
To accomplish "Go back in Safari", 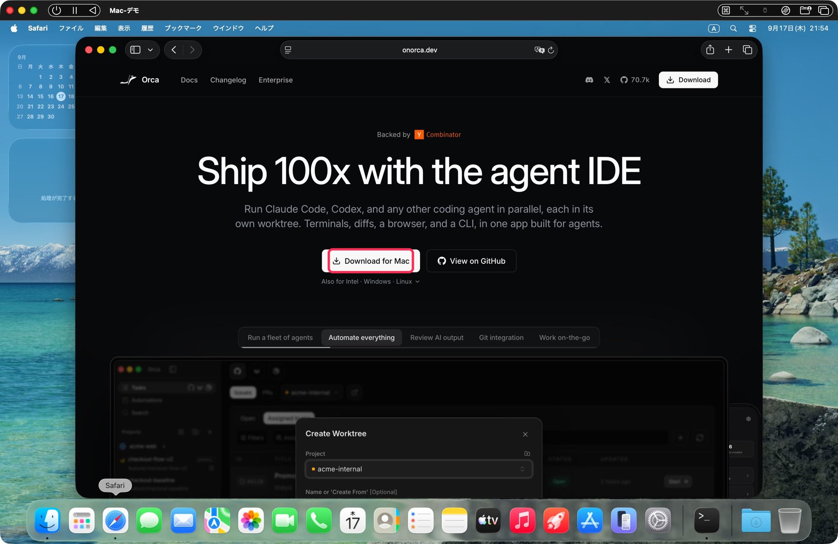I will click(174, 50).
